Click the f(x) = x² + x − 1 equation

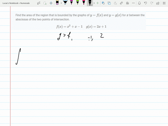(x=69, y=27)
